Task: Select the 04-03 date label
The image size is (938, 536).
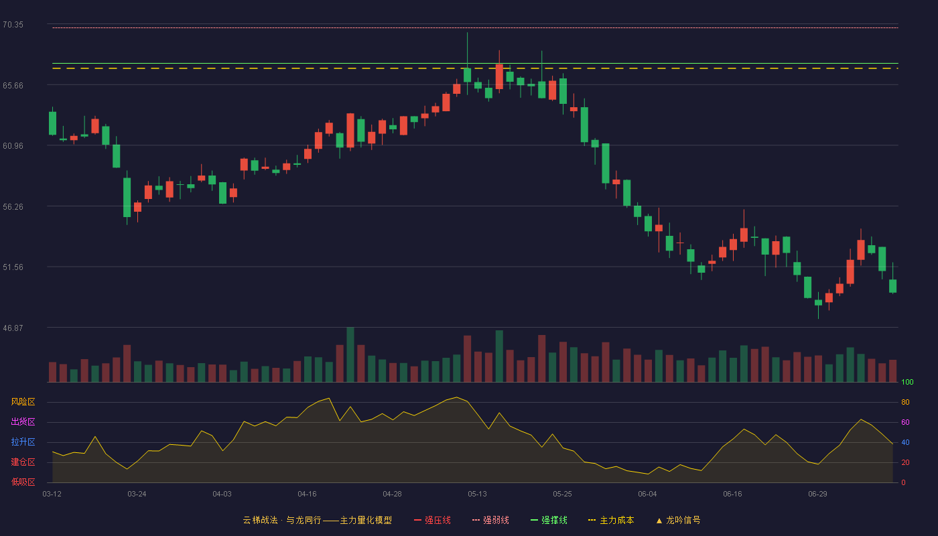Action: 222,494
